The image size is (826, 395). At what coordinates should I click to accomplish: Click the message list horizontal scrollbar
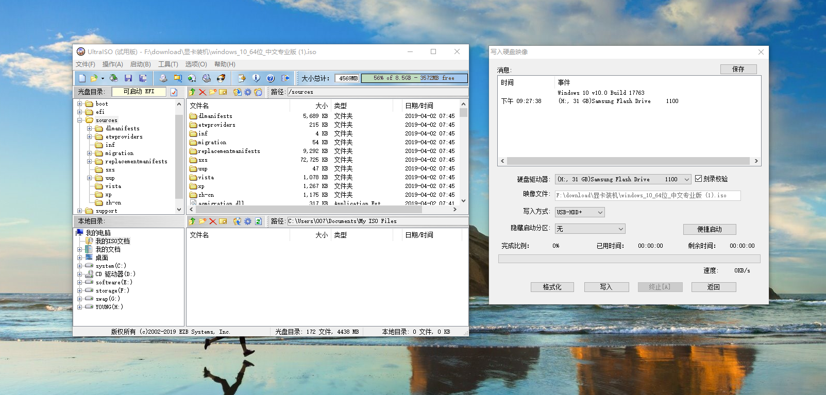(x=629, y=161)
